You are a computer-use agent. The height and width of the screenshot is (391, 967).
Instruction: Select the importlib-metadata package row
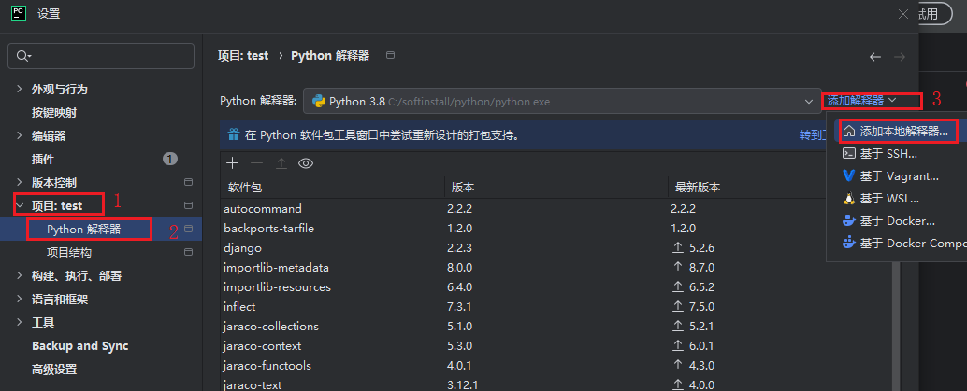[x=556, y=268]
